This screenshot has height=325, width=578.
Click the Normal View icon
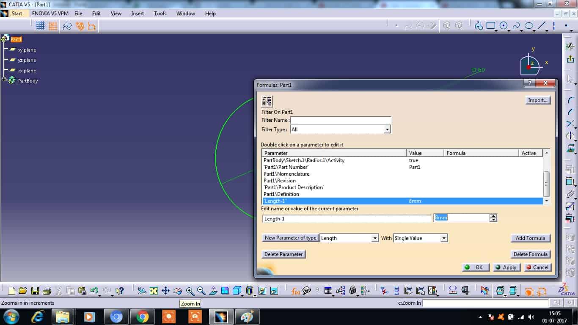coord(213,290)
